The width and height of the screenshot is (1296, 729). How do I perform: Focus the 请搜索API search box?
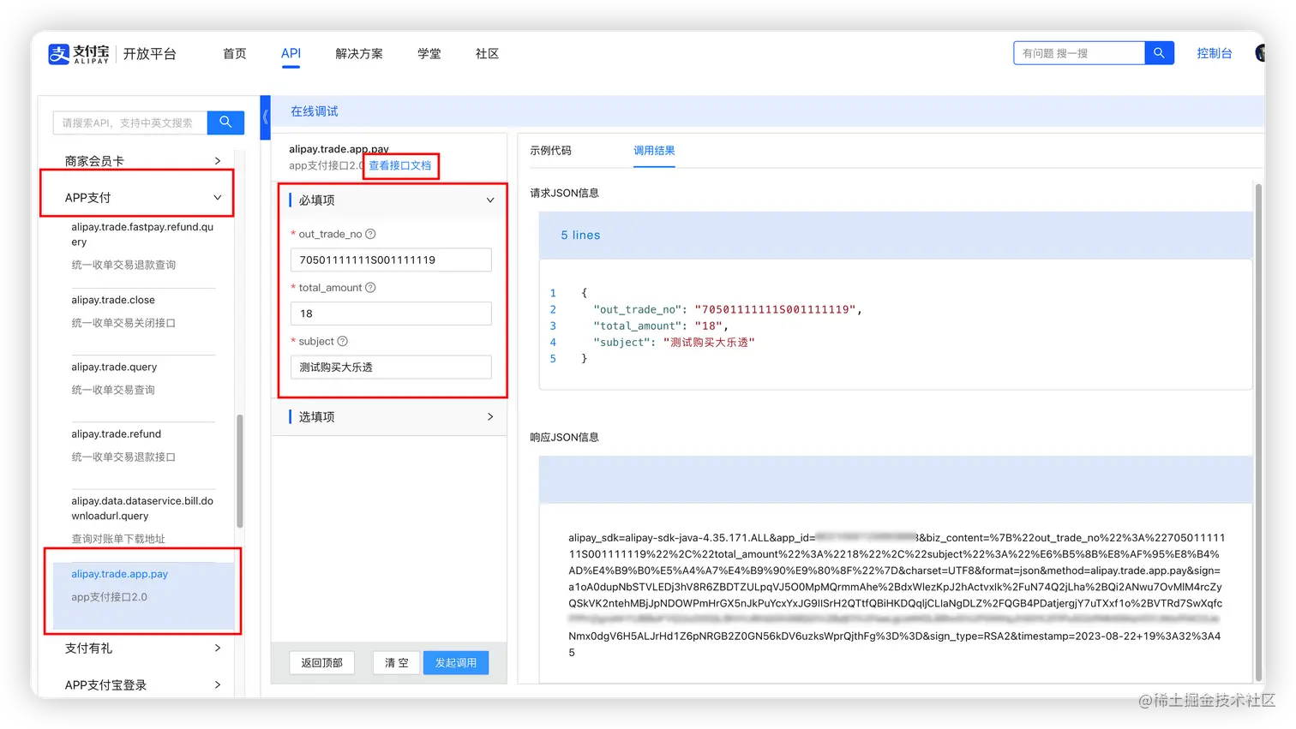point(130,122)
